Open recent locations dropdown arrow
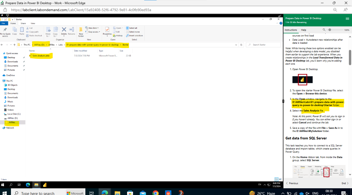 11,45
